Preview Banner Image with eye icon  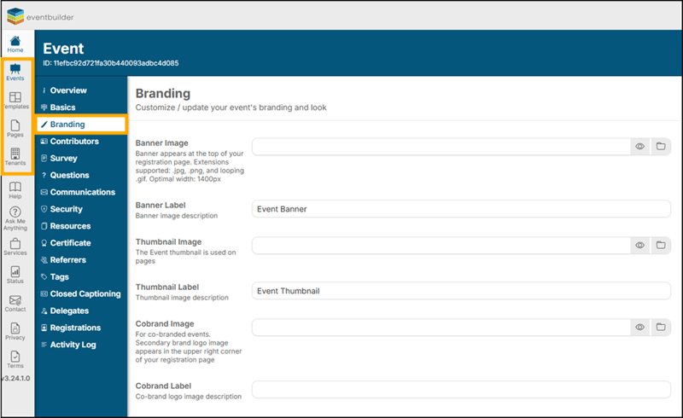click(640, 147)
